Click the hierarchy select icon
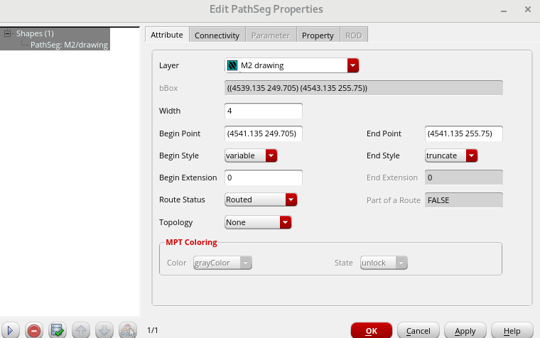Image resolution: width=540 pixels, height=338 pixels. pyautogui.click(x=127, y=330)
